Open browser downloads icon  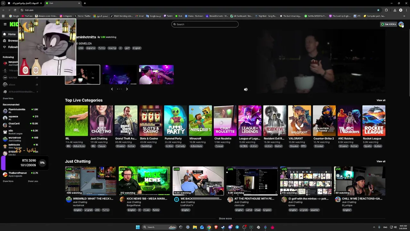pyautogui.click(x=395, y=10)
